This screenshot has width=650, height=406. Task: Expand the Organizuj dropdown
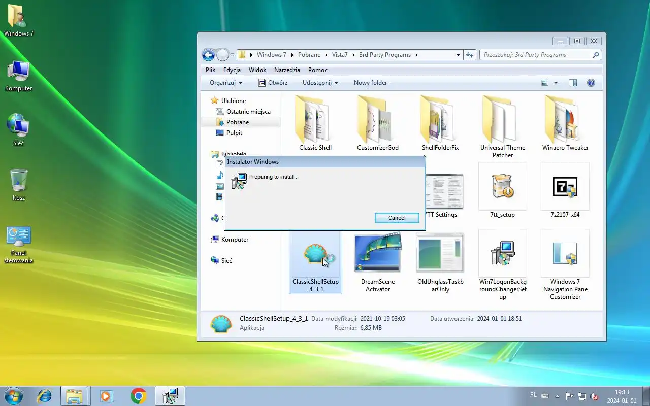tap(226, 83)
